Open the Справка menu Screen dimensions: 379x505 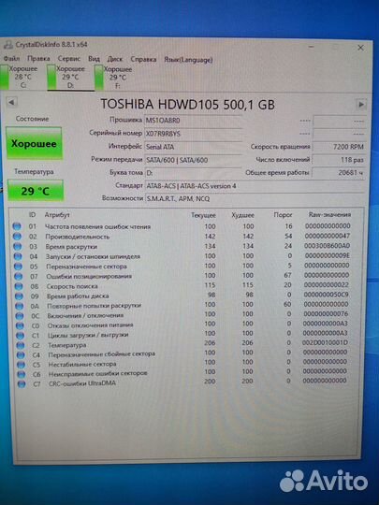(x=143, y=59)
